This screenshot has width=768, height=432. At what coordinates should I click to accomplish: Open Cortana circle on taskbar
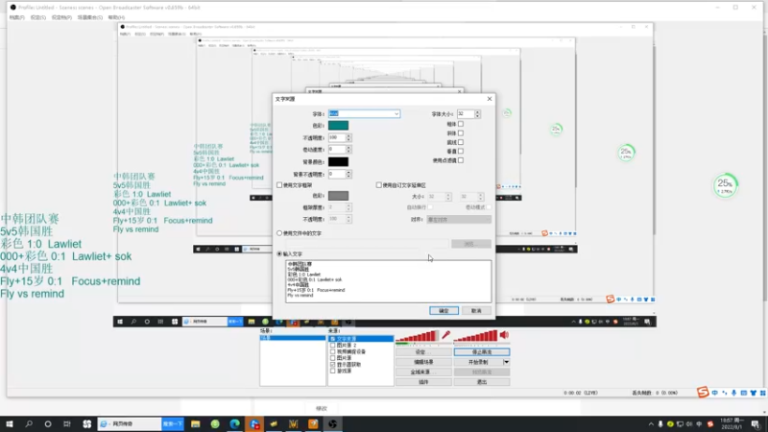coord(47,424)
